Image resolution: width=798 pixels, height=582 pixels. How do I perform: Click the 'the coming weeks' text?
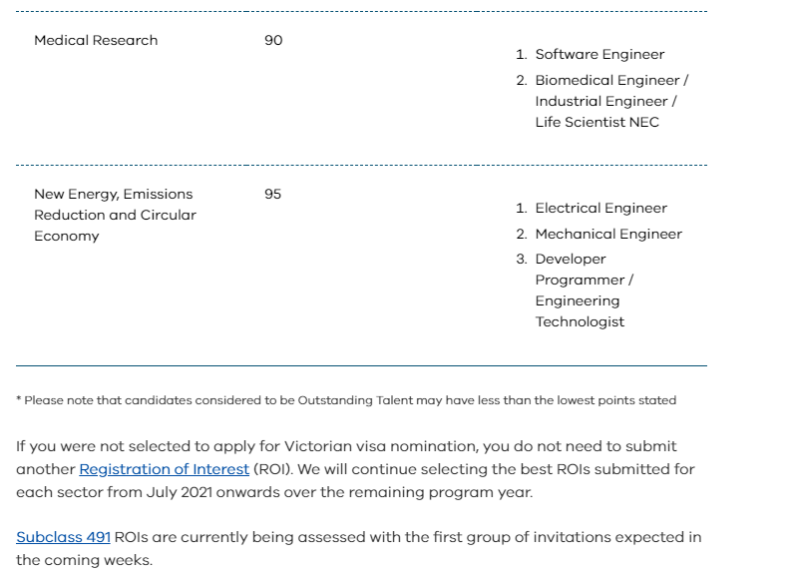tap(85, 560)
